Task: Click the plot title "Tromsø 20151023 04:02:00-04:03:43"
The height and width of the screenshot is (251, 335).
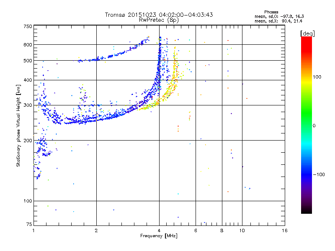Action: 159,15
